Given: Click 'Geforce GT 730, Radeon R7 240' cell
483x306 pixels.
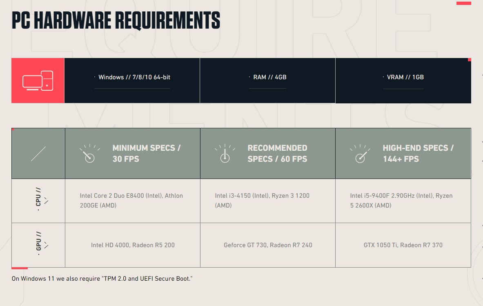Looking at the screenshot, I should [268, 245].
